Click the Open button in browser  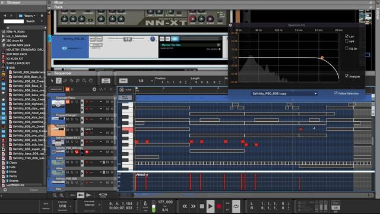(x=34, y=190)
